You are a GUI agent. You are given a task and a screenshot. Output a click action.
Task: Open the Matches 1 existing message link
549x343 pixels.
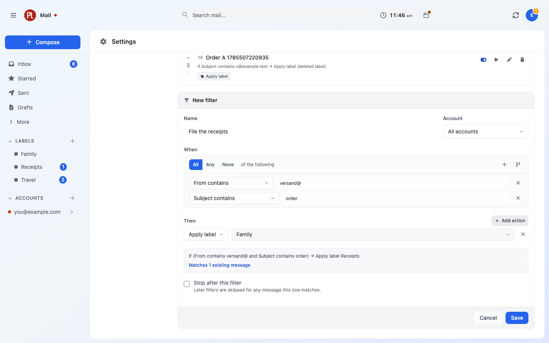[220, 265]
